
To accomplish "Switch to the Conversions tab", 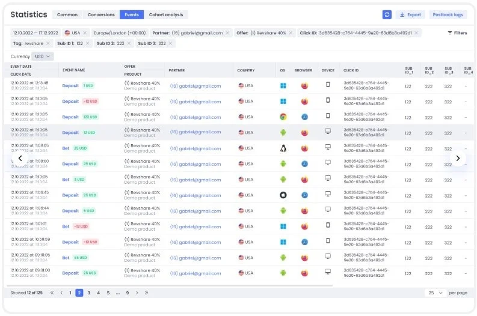I will [x=101, y=14].
